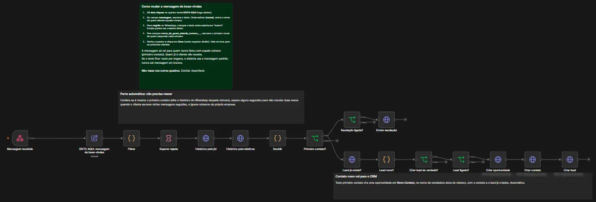Select the Enviar saudação HTTP node
Image resolution: width=596 pixels, height=202 pixels.
coord(386,120)
